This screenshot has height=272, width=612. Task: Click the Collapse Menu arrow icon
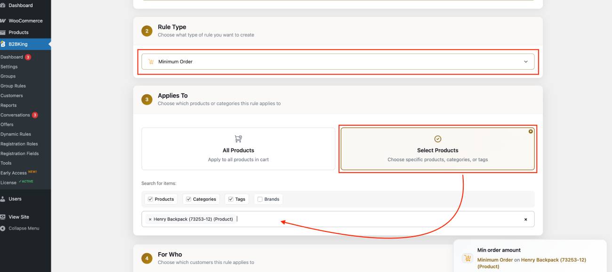click(x=3, y=228)
